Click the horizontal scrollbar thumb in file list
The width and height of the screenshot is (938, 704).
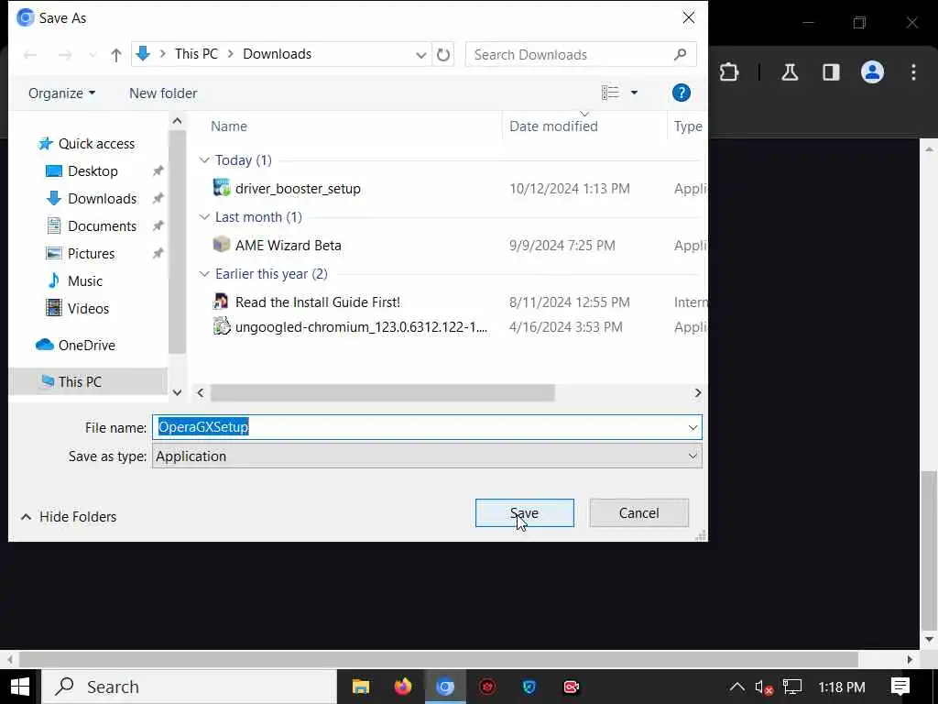tap(382, 393)
